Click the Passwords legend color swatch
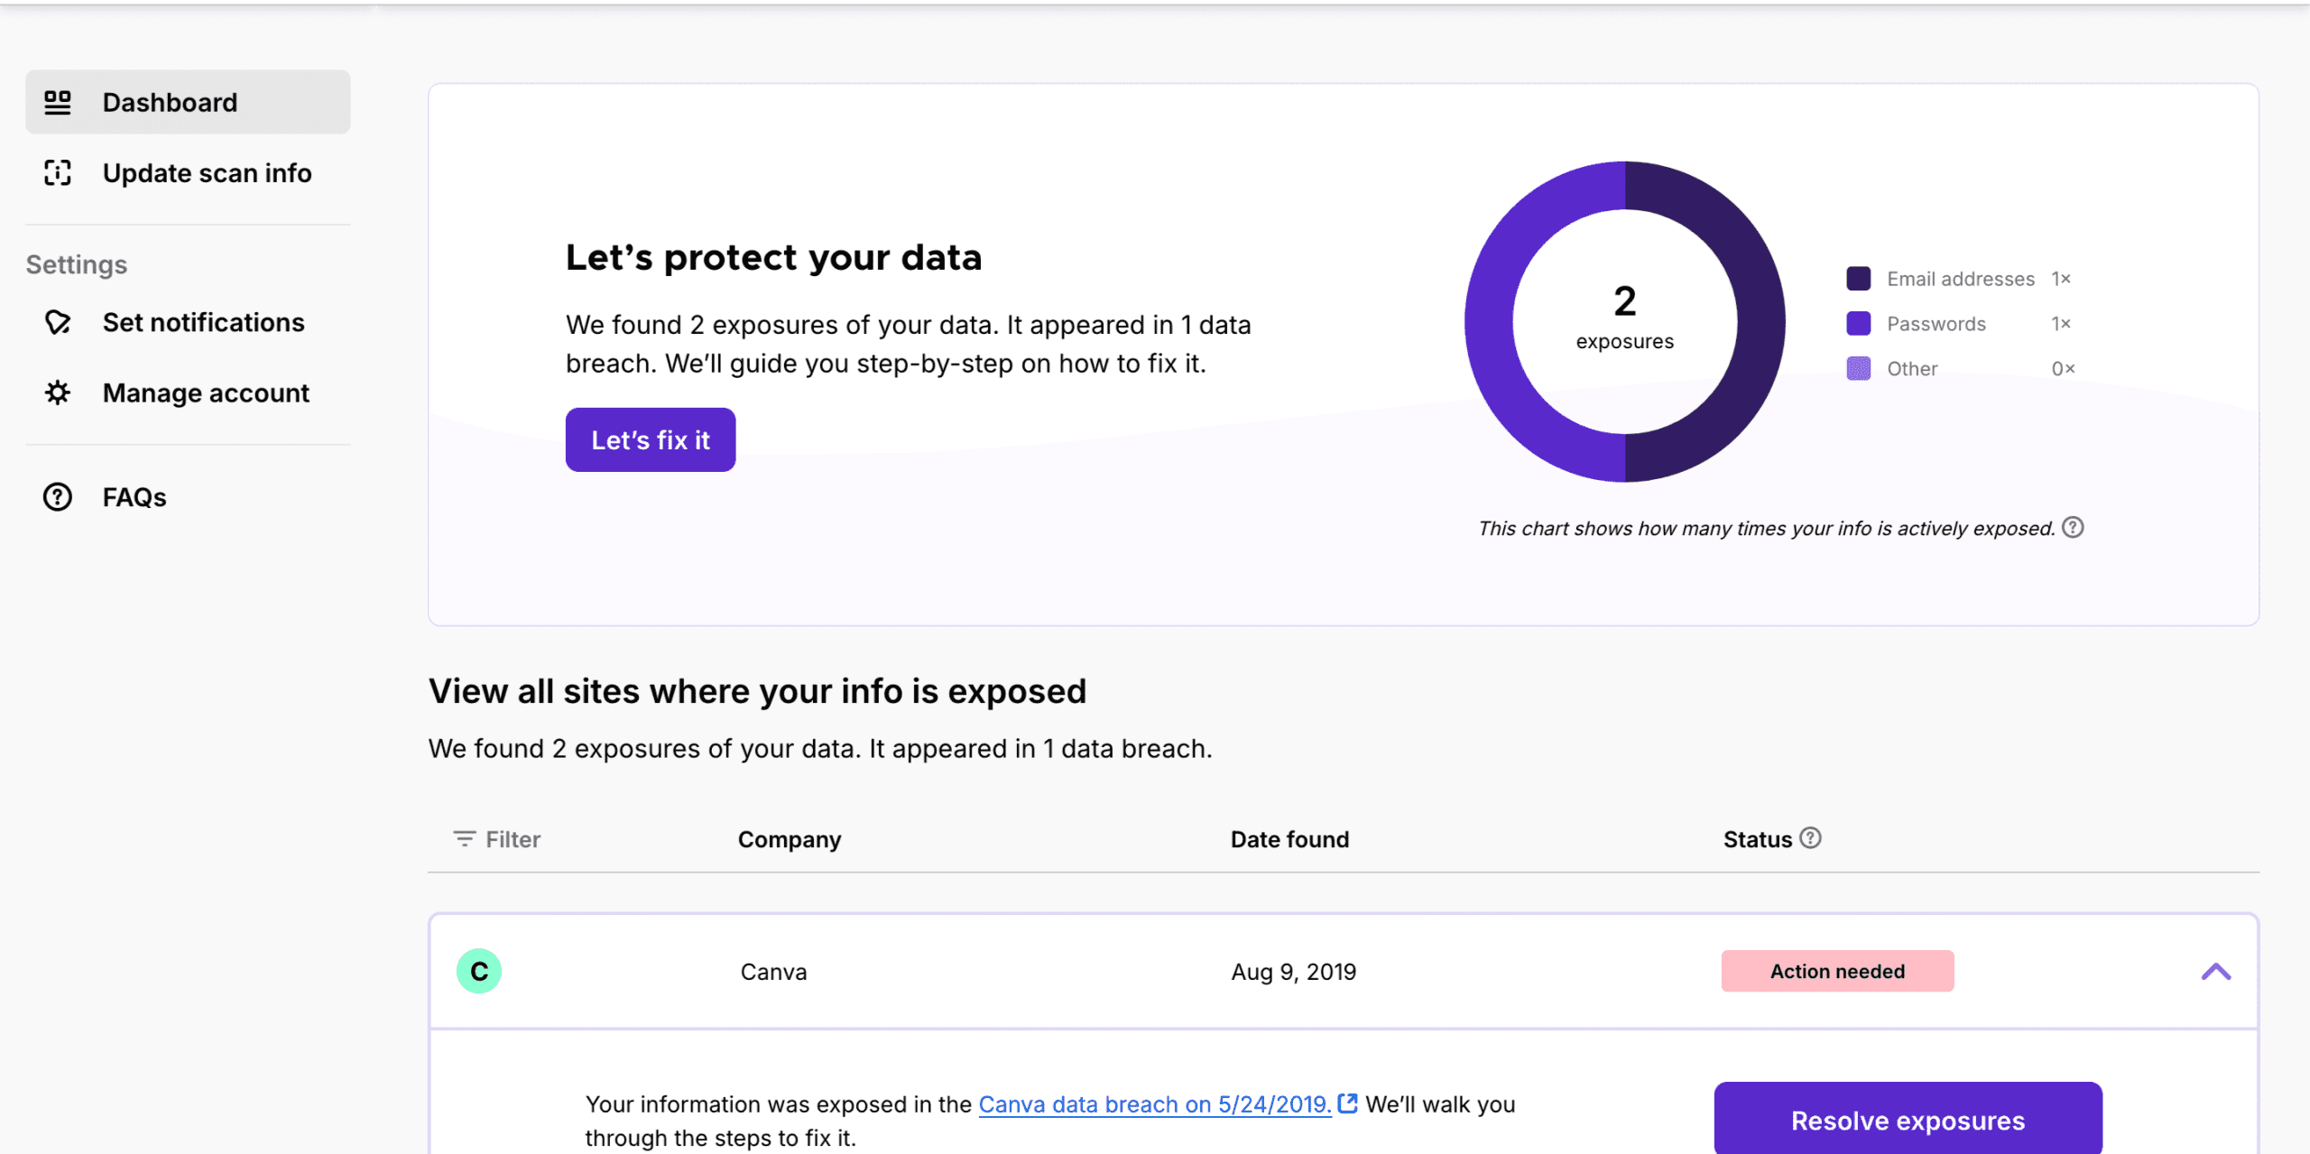 click(1859, 323)
